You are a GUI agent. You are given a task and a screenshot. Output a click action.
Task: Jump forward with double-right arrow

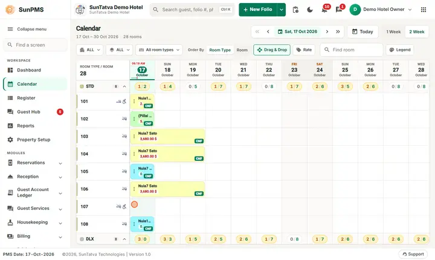[x=338, y=31]
